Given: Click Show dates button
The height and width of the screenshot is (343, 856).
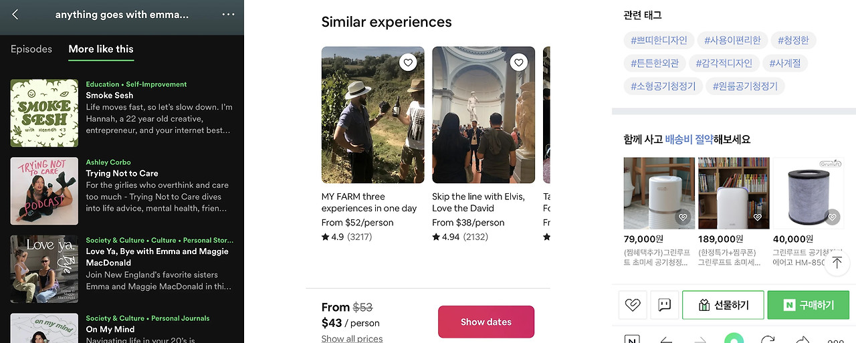Looking at the screenshot, I should [486, 322].
